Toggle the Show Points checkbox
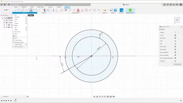The image size is (183, 103). click(175, 49)
